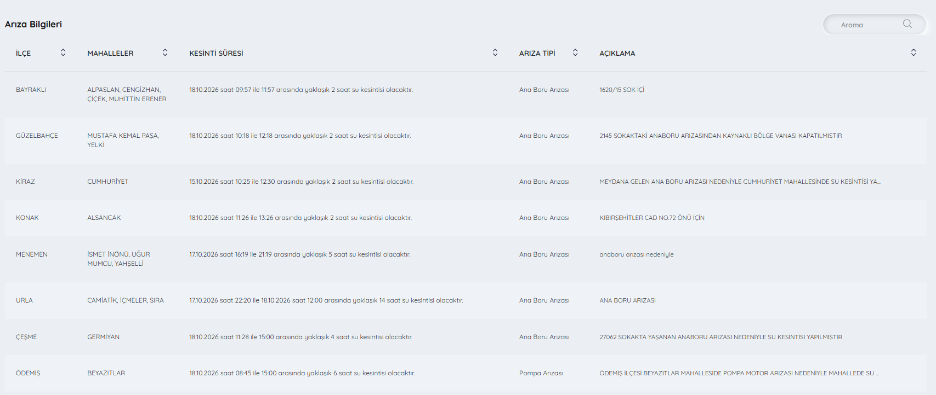Screen dimensions: 936x395
Task: Click the MAHALLELER column header label
Action: (x=110, y=53)
